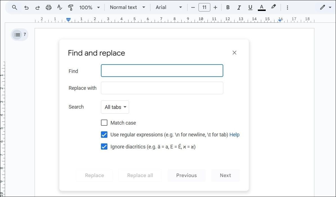Open the editing mode pencil icon

click(323, 8)
